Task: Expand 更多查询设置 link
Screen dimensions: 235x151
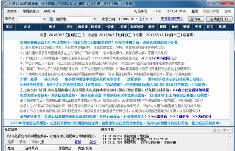Action: pyautogui.click(x=172, y=19)
